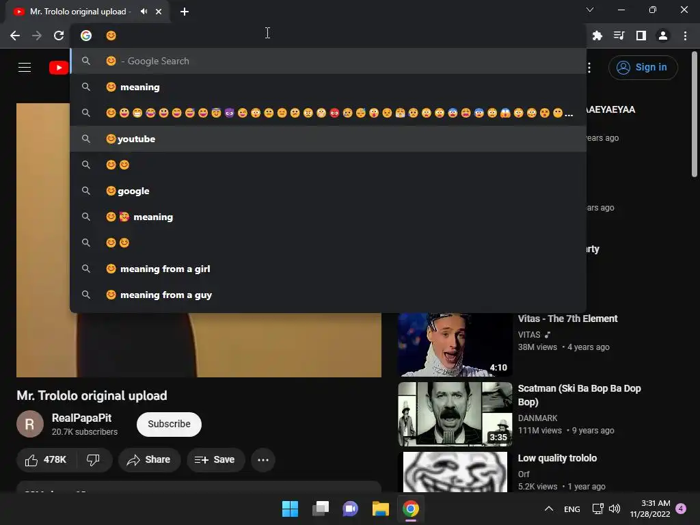This screenshot has width=700, height=525.
Task: Mute the tab via speaker icon
Action: point(144,12)
